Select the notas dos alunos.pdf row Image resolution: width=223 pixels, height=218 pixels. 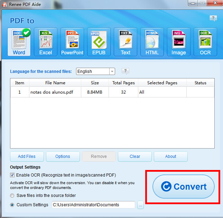click(112, 92)
